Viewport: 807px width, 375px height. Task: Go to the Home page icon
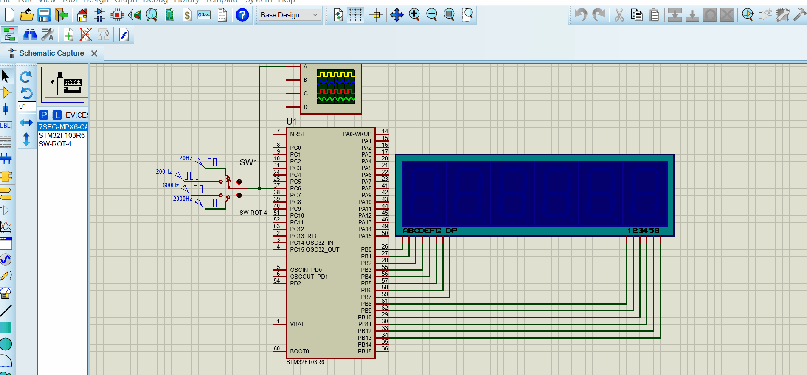pyautogui.click(x=82, y=15)
